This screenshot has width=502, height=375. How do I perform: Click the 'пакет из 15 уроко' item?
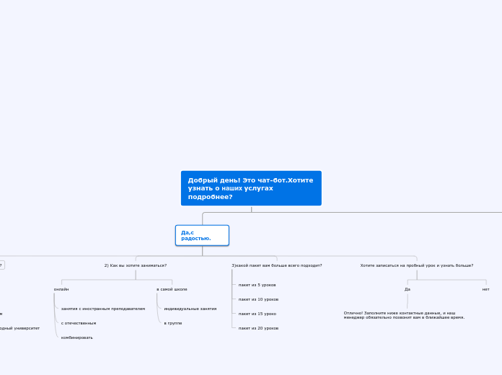pyautogui.click(x=257, y=314)
